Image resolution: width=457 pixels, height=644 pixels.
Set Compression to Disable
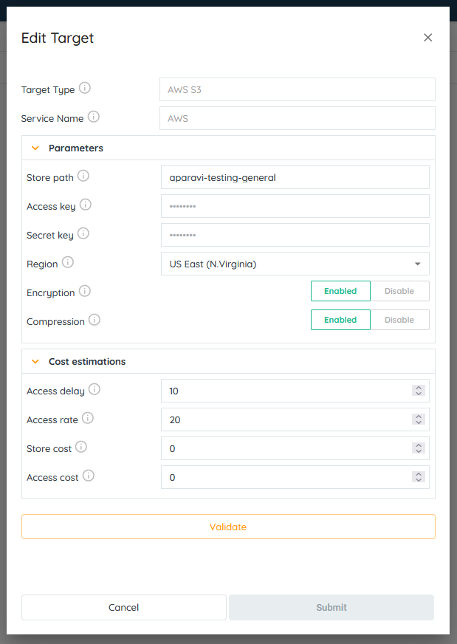pos(399,320)
